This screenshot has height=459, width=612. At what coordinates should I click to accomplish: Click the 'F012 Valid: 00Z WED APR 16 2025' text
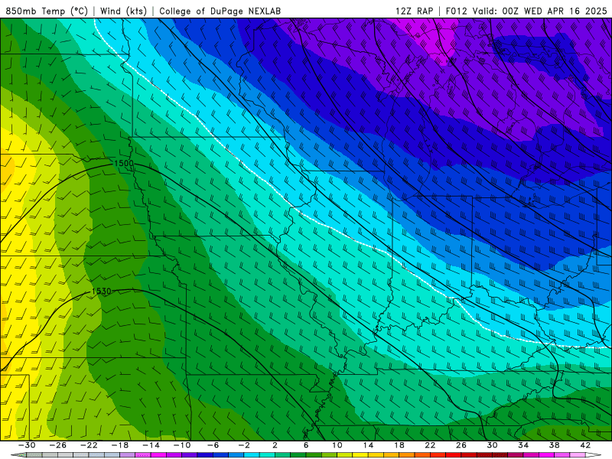click(x=526, y=11)
